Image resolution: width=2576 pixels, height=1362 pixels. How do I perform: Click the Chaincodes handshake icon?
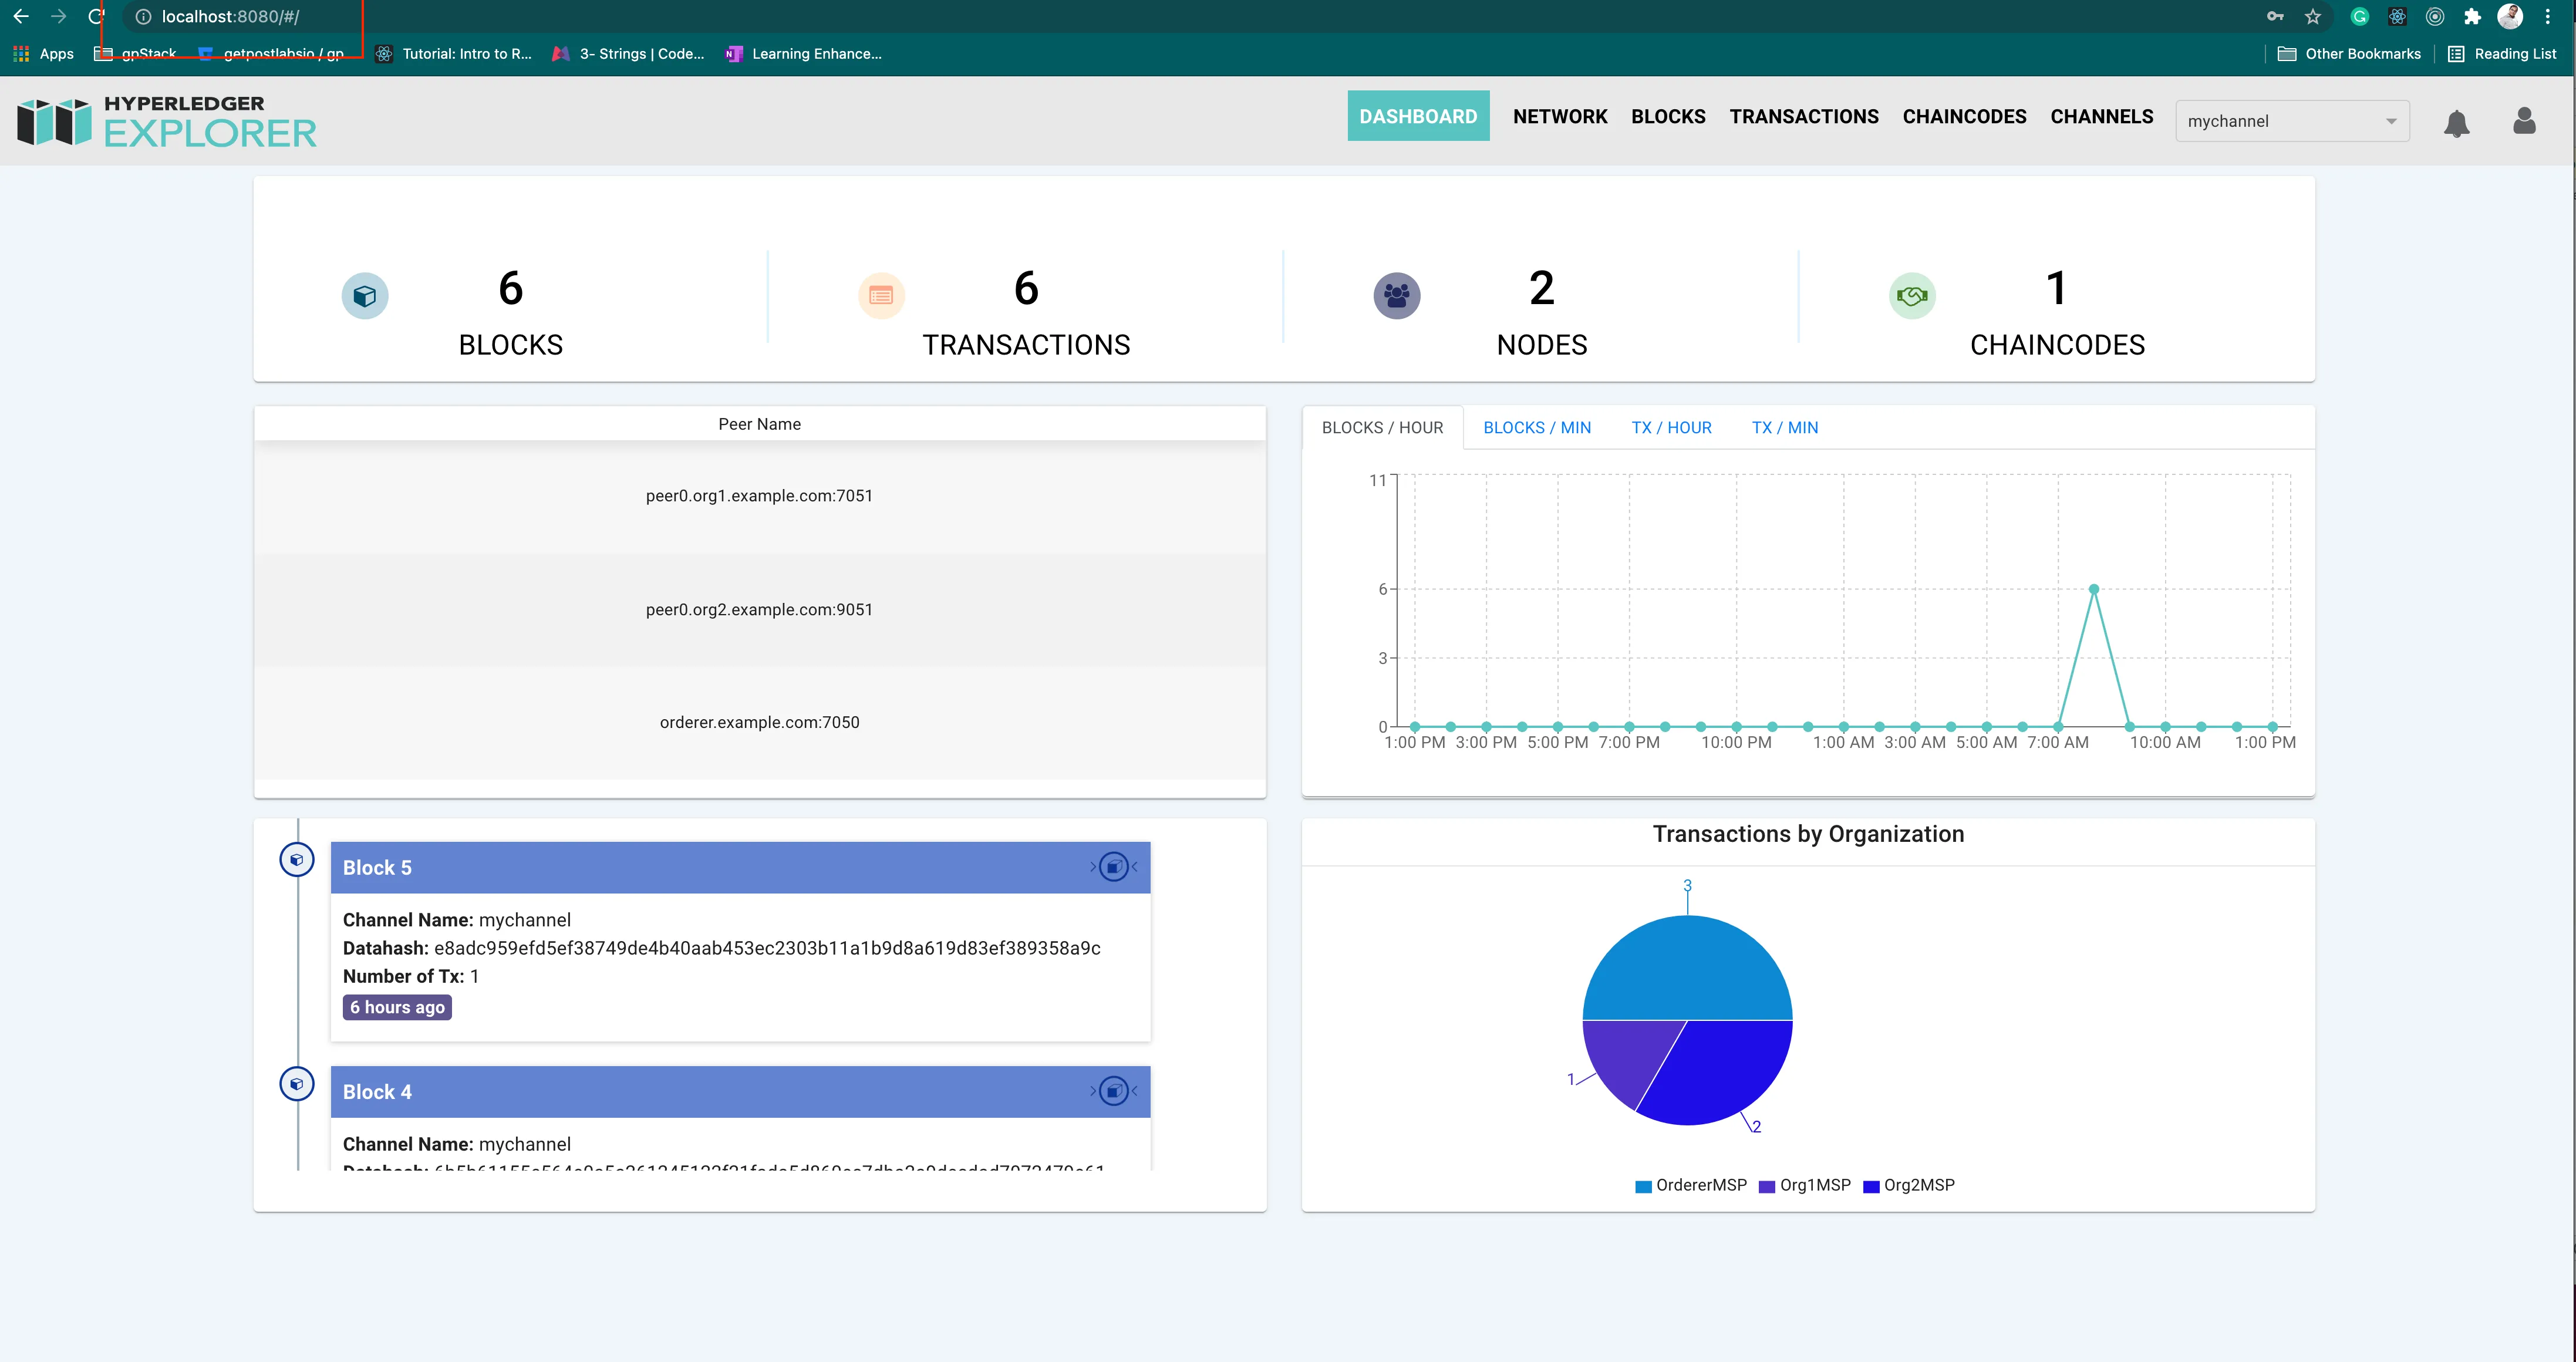1912,296
